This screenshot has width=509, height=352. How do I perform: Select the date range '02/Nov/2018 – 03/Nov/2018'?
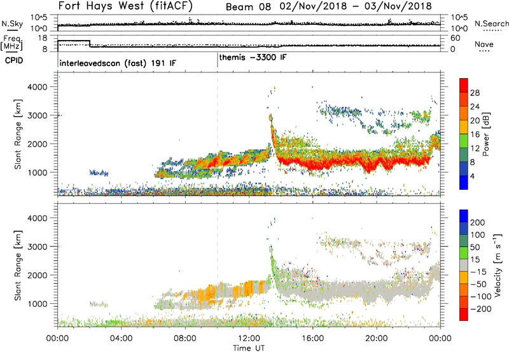356,6
